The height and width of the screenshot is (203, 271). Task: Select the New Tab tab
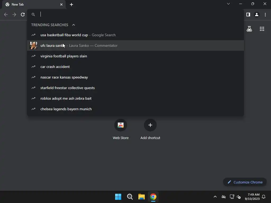tap(34, 4)
